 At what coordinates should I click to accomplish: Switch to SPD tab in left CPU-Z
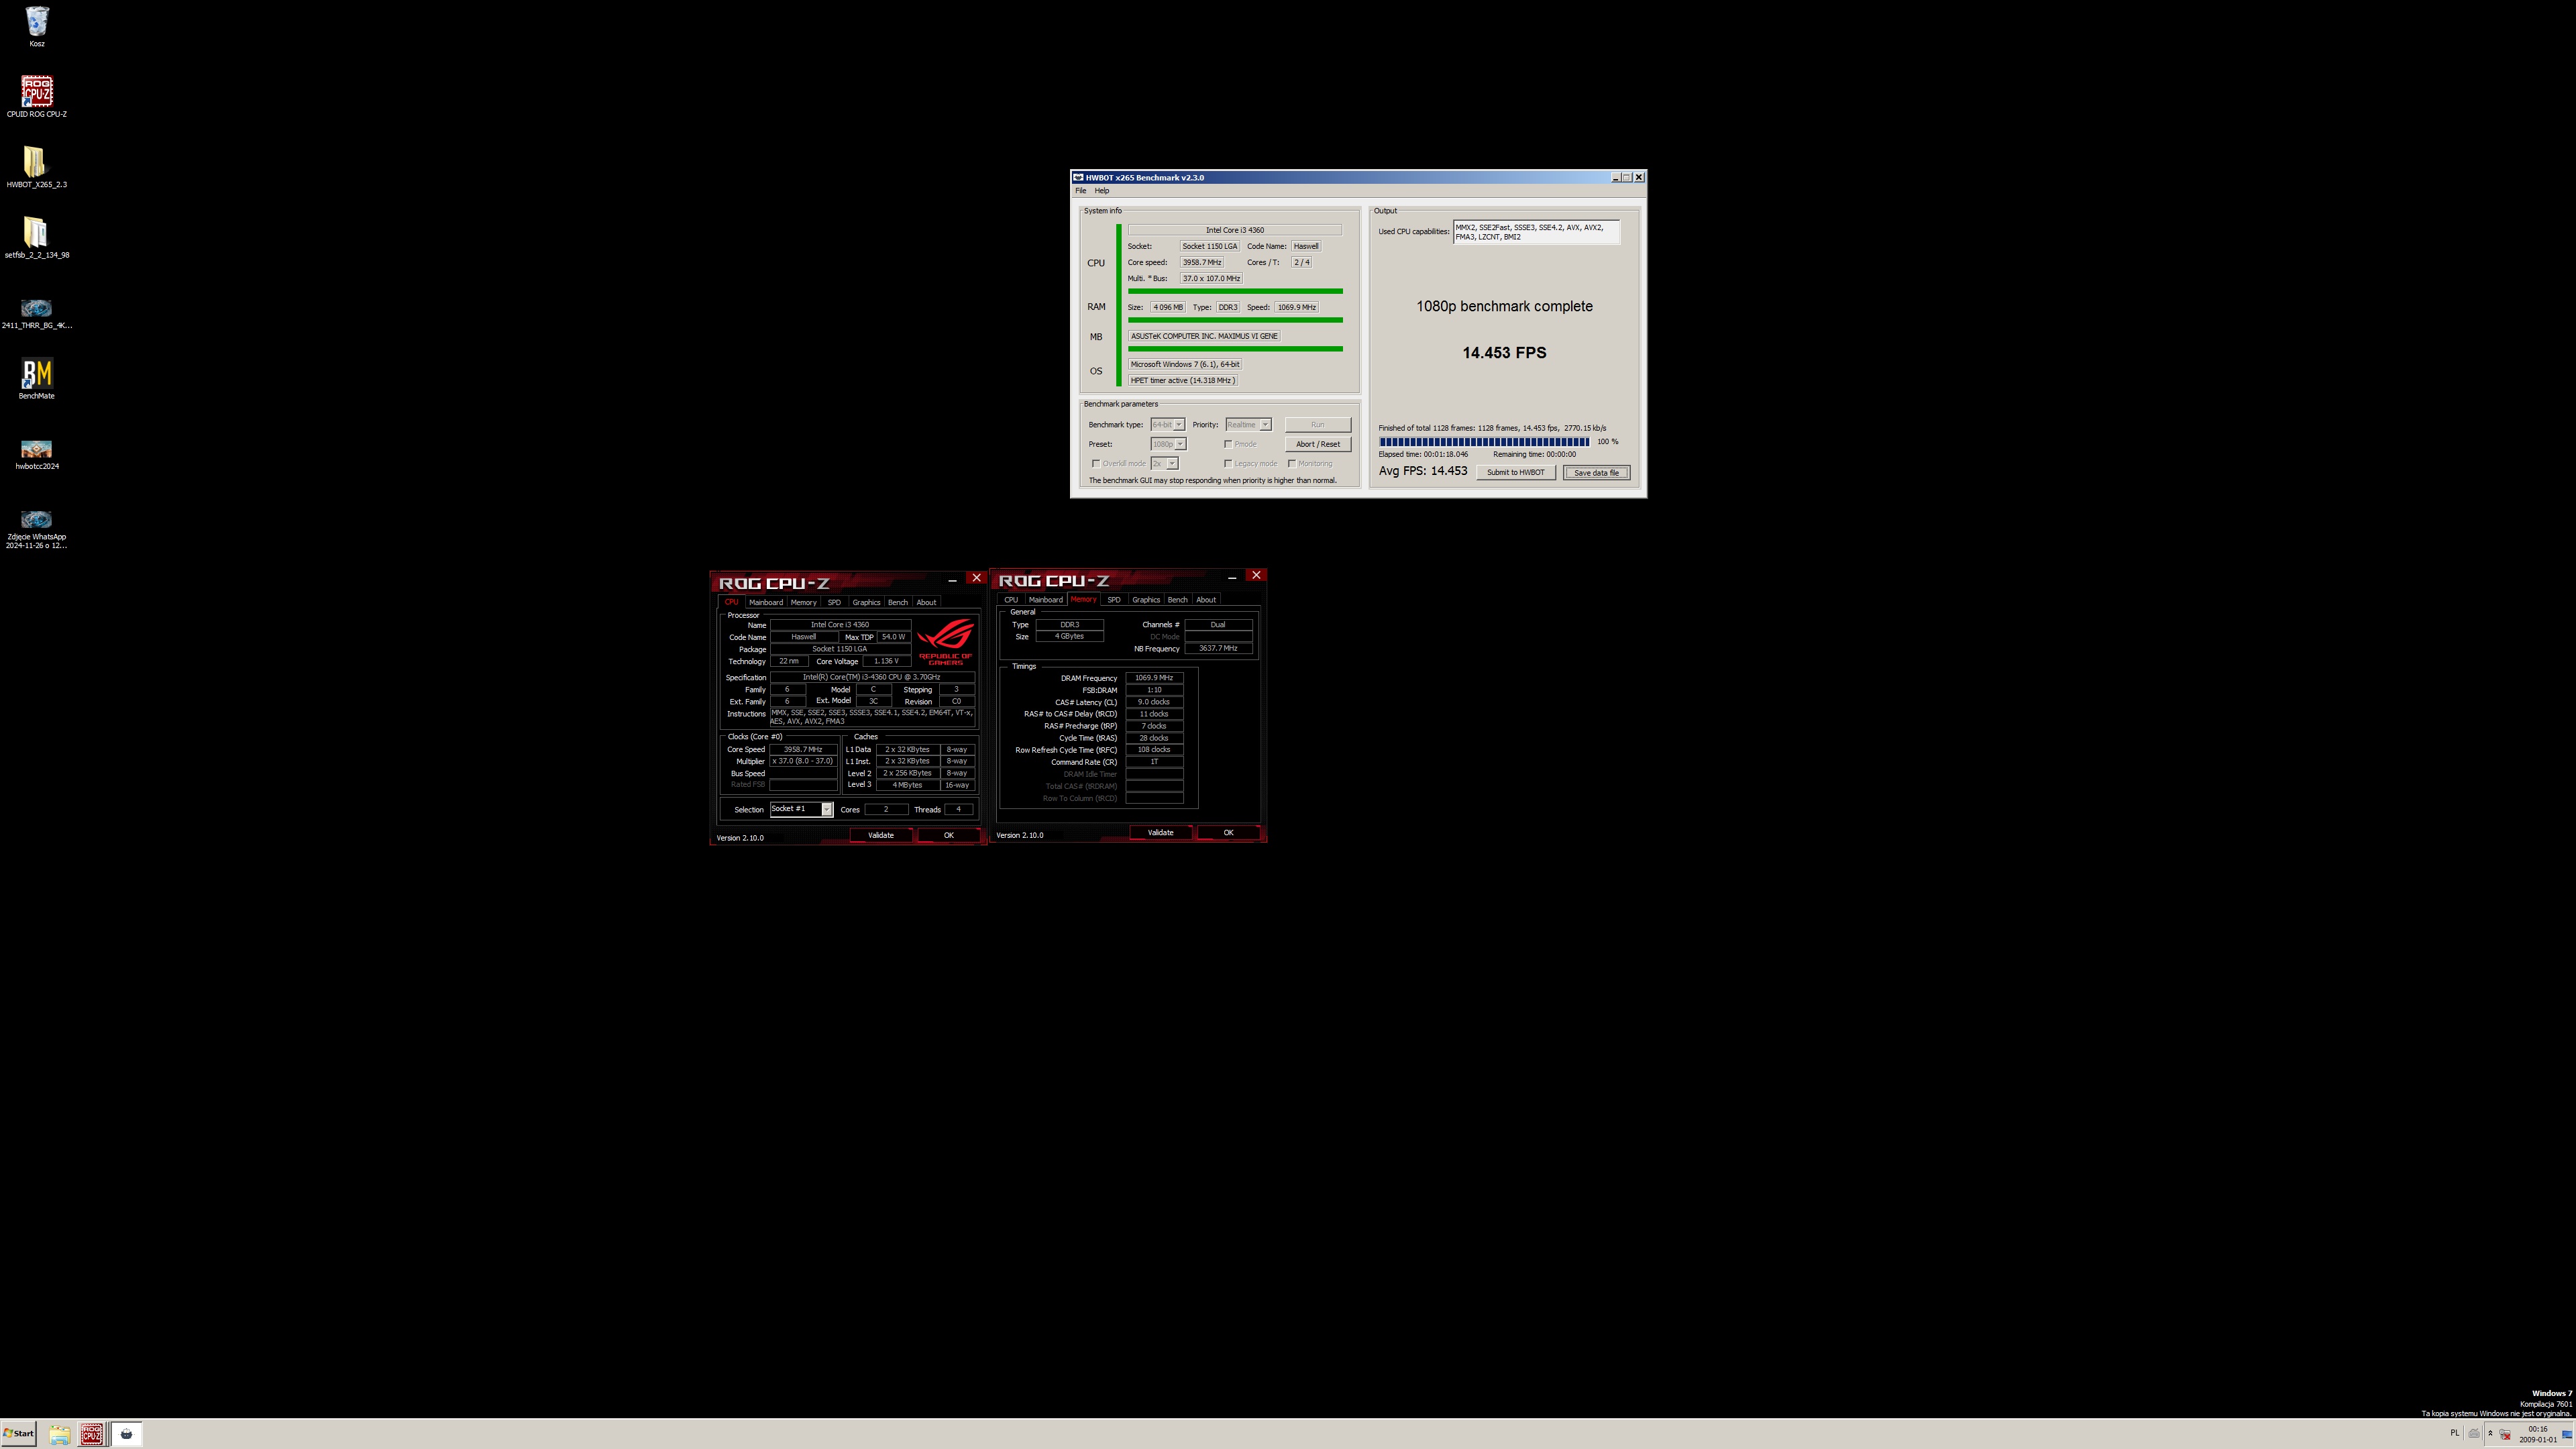[834, 602]
